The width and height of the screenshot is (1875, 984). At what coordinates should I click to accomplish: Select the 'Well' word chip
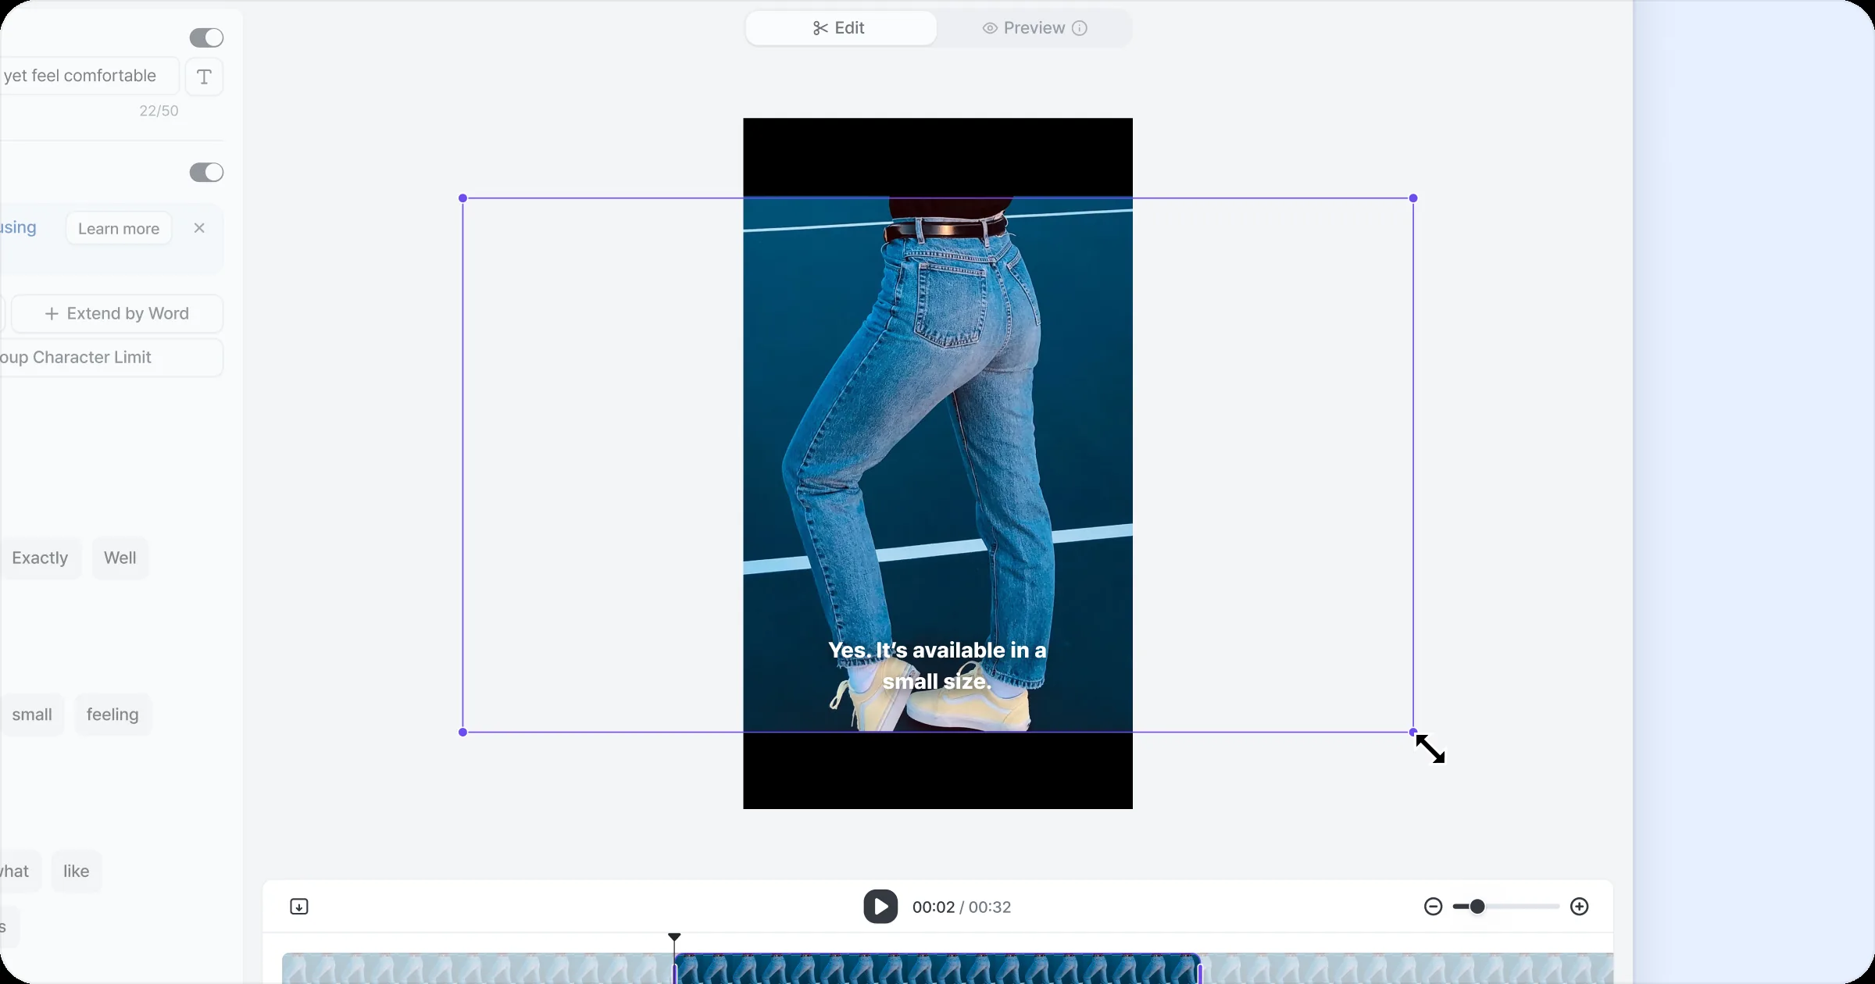[120, 558]
